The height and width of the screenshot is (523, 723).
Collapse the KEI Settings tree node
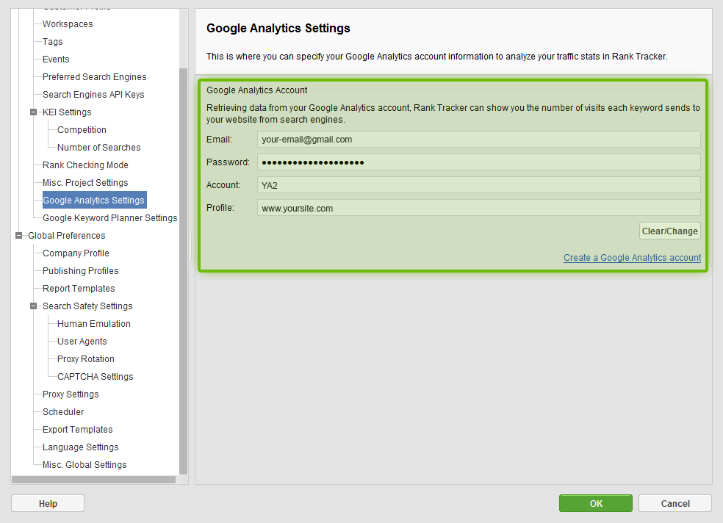[33, 112]
